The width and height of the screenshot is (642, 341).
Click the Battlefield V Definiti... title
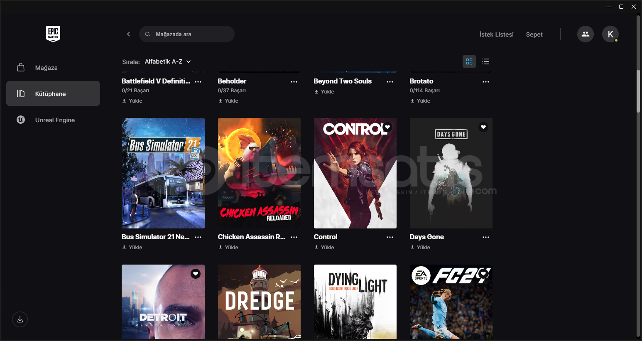click(156, 81)
